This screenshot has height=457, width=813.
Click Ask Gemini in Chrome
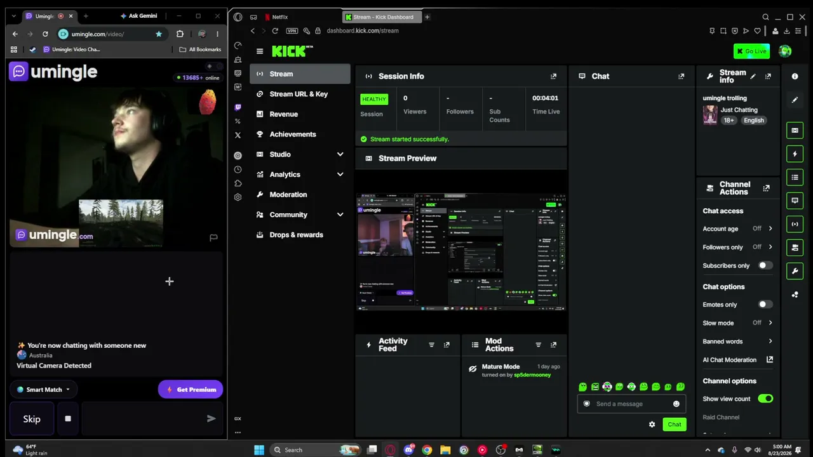click(x=138, y=16)
